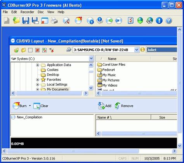
Task: Click main workspace bottom scroll right arrow
Action: (x=174, y=151)
